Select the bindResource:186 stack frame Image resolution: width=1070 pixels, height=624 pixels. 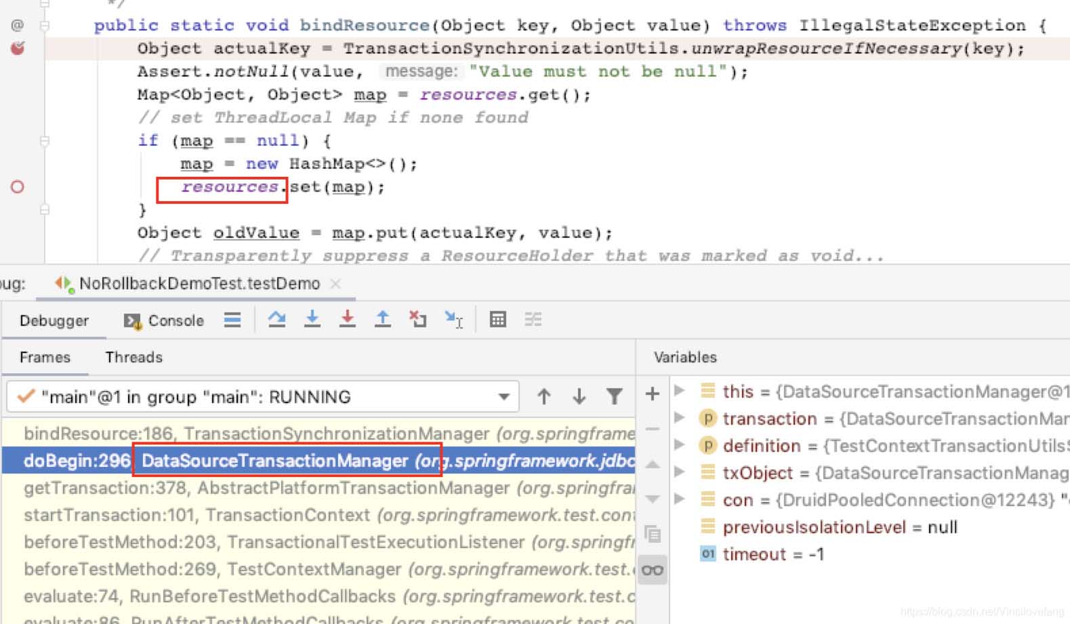318,434
